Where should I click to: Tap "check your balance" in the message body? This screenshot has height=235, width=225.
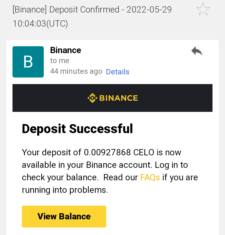click(60, 177)
